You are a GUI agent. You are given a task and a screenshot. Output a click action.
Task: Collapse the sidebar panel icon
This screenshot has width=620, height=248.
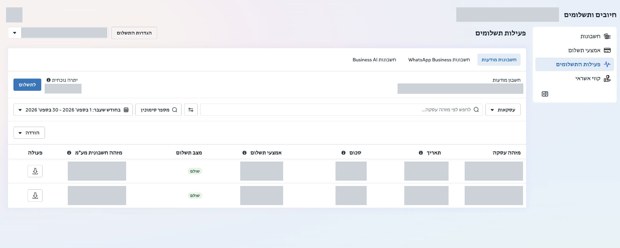(x=545, y=94)
